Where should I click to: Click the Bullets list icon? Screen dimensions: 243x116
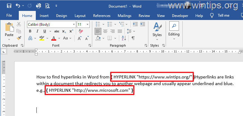coord(98,24)
